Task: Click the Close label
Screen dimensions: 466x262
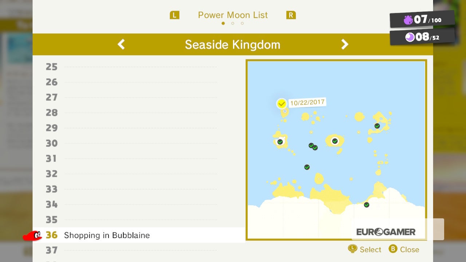Action: pos(410,250)
